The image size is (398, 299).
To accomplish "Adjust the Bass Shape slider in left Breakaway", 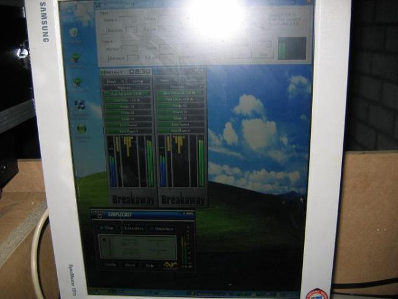I will click(x=129, y=131).
